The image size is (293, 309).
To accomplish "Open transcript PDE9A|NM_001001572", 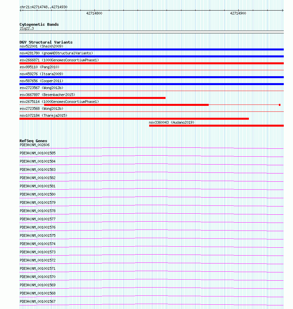I will (38, 260).
